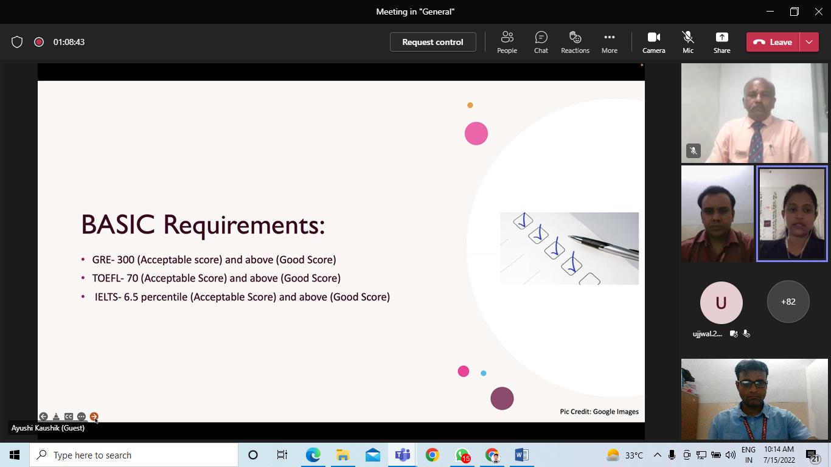Open slide more options ellipsis

point(82,417)
